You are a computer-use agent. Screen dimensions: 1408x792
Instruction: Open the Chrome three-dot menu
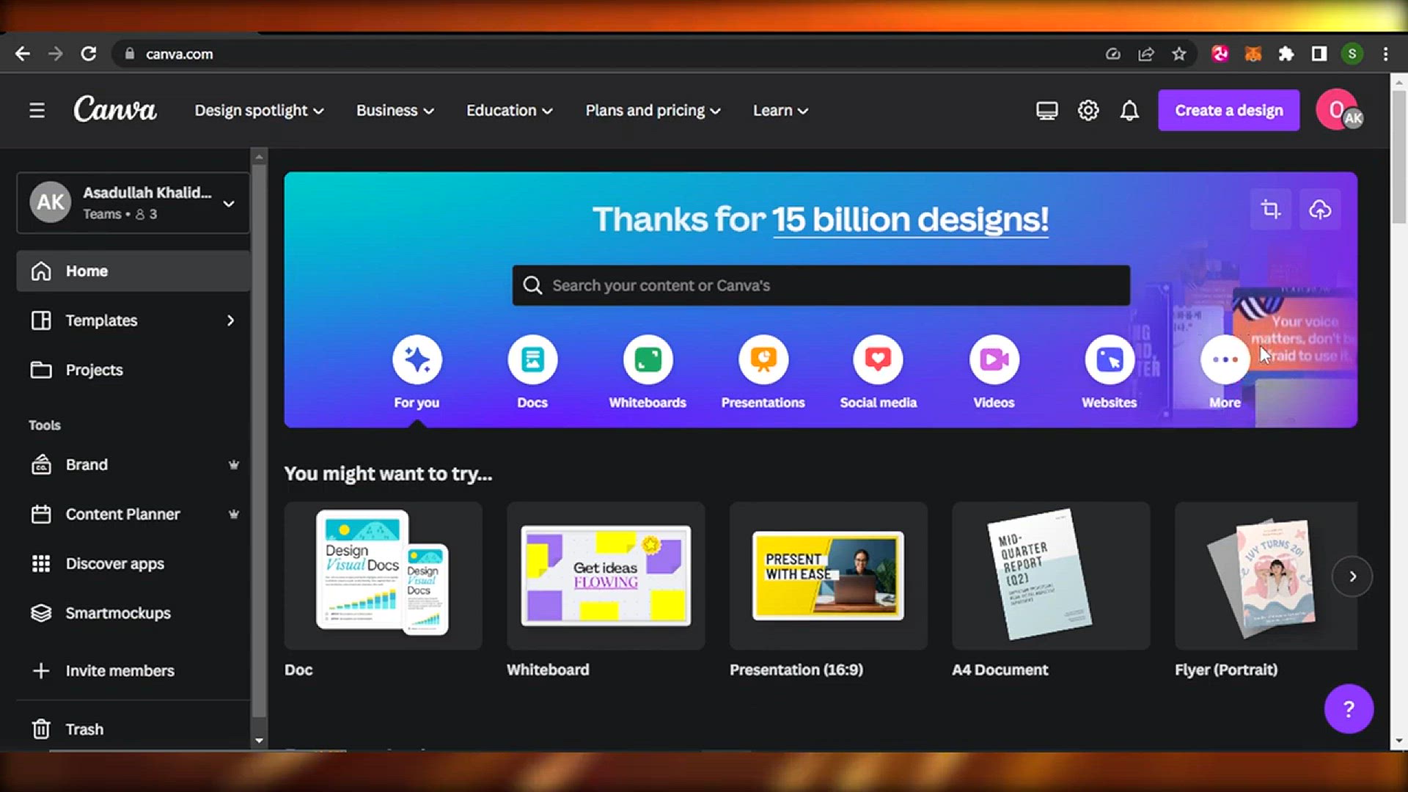(x=1385, y=54)
